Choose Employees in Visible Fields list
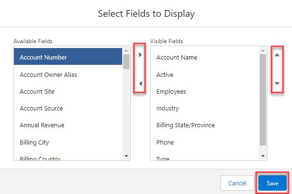This screenshot has height=194, width=292. pyautogui.click(x=205, y=92)
